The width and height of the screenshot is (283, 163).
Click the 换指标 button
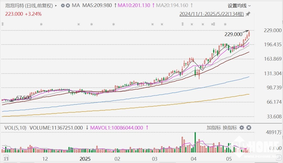click(x=230, y=128)
